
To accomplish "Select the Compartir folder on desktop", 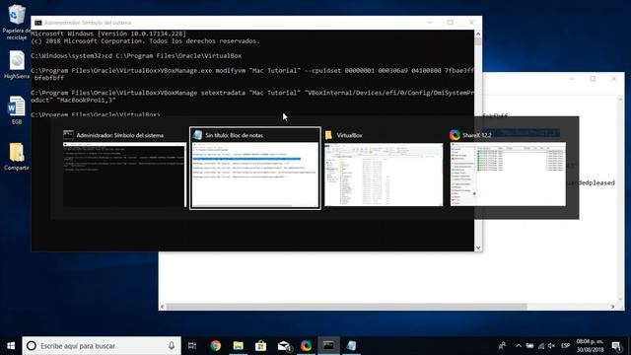I will 17,156.
